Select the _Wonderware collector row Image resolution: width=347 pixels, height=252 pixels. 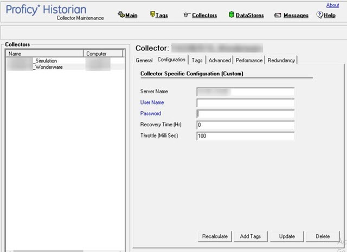coord(65,67)
